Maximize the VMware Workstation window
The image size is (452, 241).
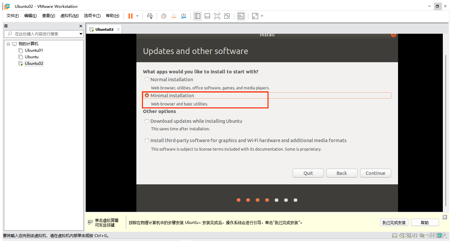pyautogui.click(x=437, y=6)
